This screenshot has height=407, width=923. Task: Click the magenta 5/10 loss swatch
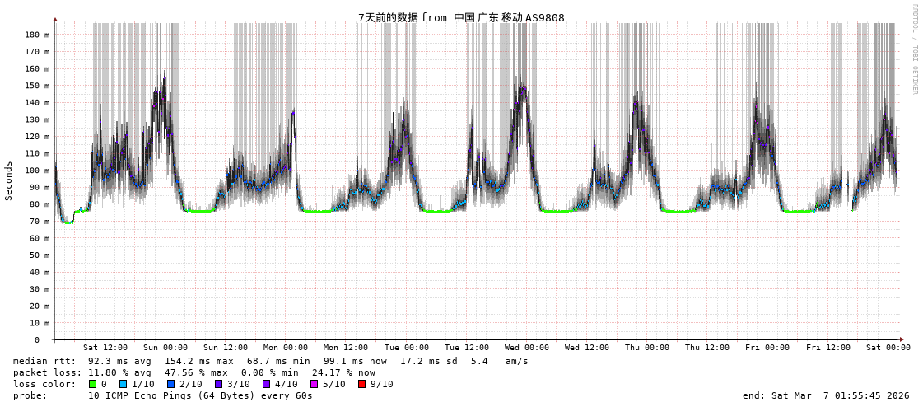[314, 384]
